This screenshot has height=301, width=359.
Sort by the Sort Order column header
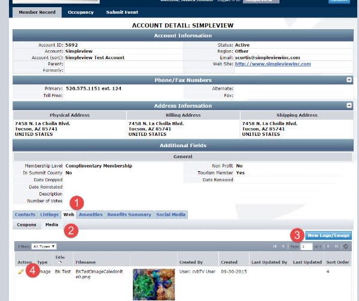coord(337,262)
